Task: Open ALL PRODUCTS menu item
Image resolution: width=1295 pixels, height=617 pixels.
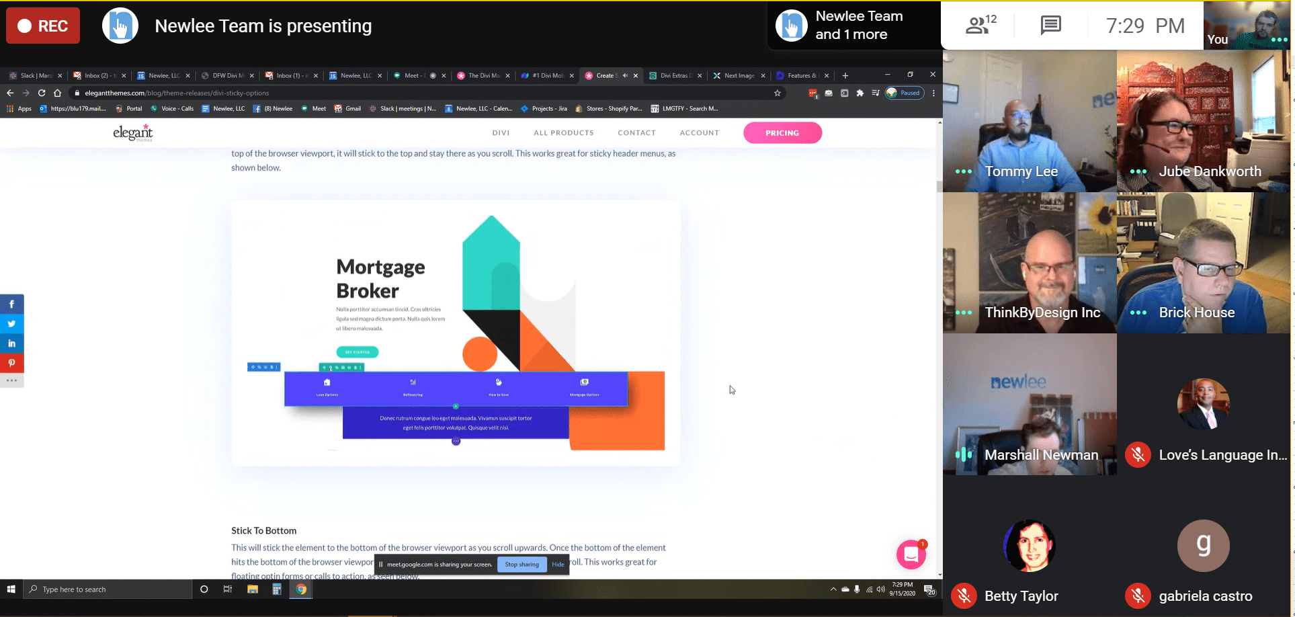Action: click(563, 133)
